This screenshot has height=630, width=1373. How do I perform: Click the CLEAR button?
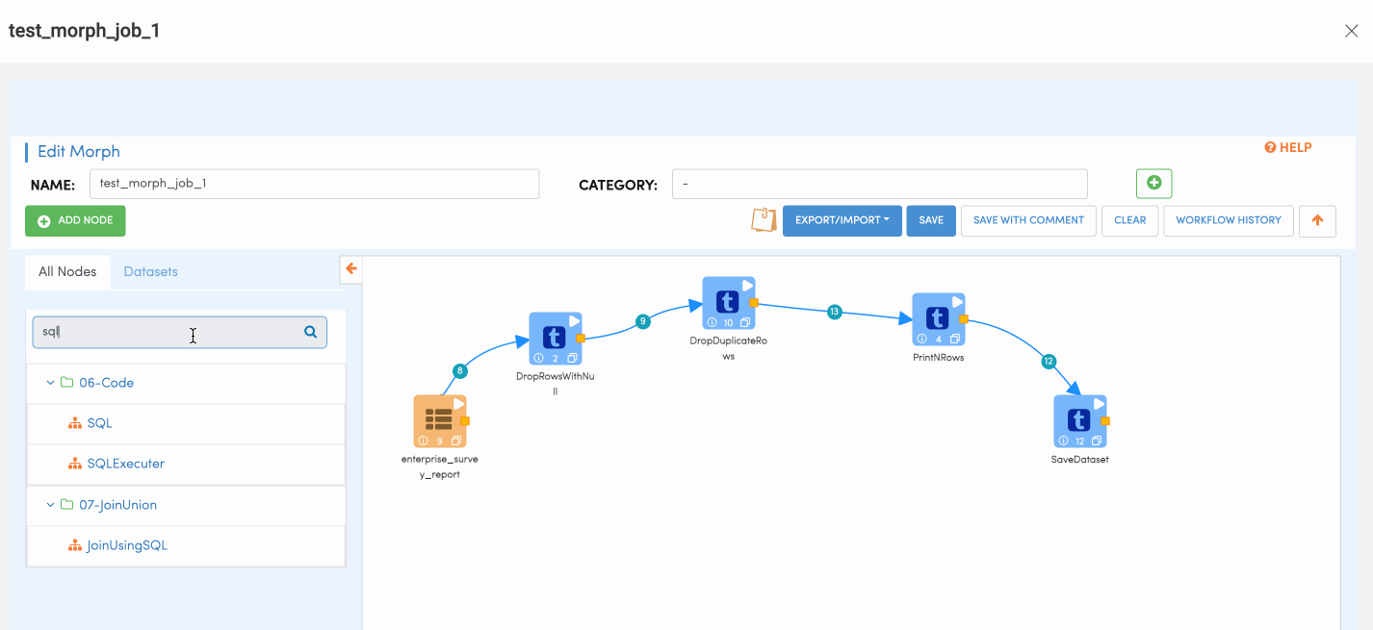pos(1130,220)
